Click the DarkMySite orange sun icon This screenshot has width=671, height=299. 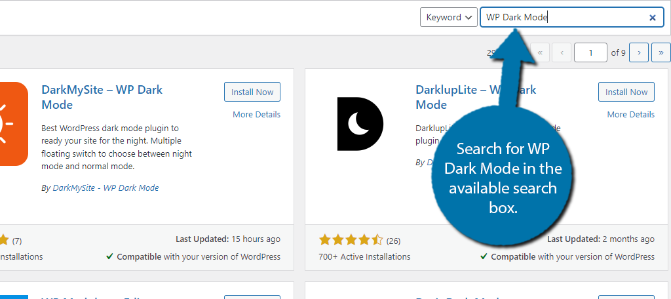coord(13,124)
